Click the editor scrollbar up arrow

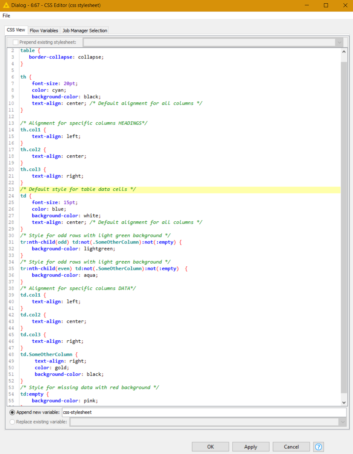tap(344, 52)
